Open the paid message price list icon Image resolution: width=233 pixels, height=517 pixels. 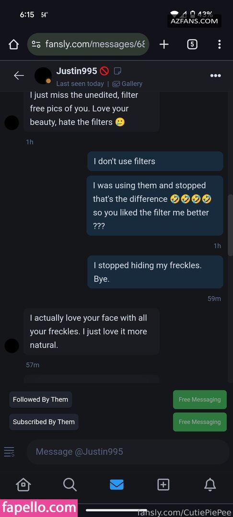(9, 452)
